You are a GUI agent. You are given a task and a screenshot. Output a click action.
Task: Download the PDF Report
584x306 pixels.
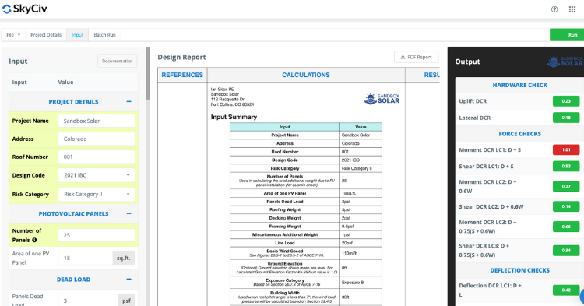coord(416,57)
